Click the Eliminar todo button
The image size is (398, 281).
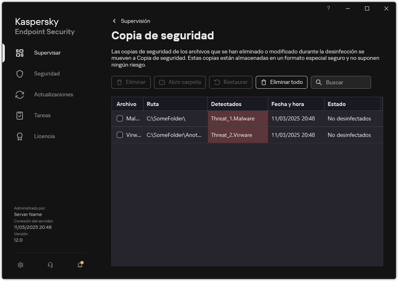(x=281, y=82)
